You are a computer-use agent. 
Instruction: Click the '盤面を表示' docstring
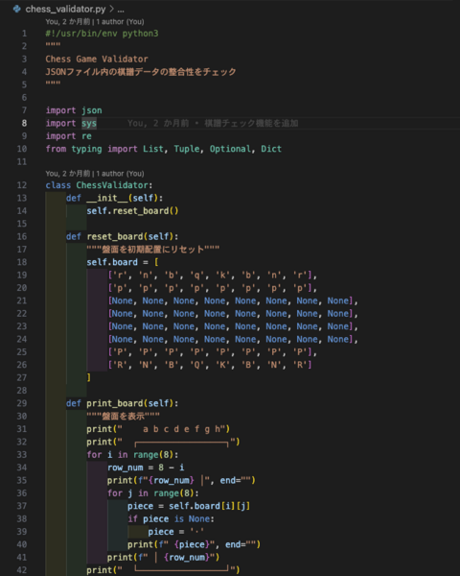click(123, 417)
